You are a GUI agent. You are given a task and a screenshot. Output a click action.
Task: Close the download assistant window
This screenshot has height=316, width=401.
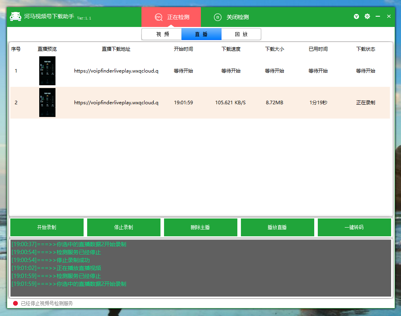pyautogui.click(x=389, y=16)
